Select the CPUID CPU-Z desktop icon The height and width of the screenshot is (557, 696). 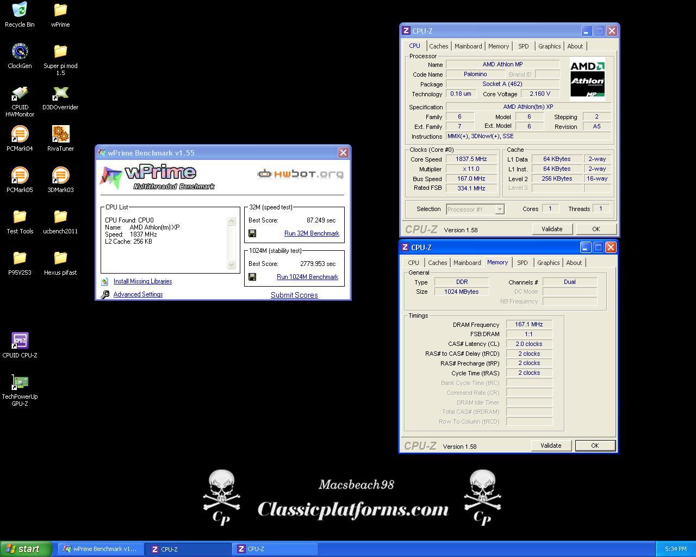pos(20,341)
